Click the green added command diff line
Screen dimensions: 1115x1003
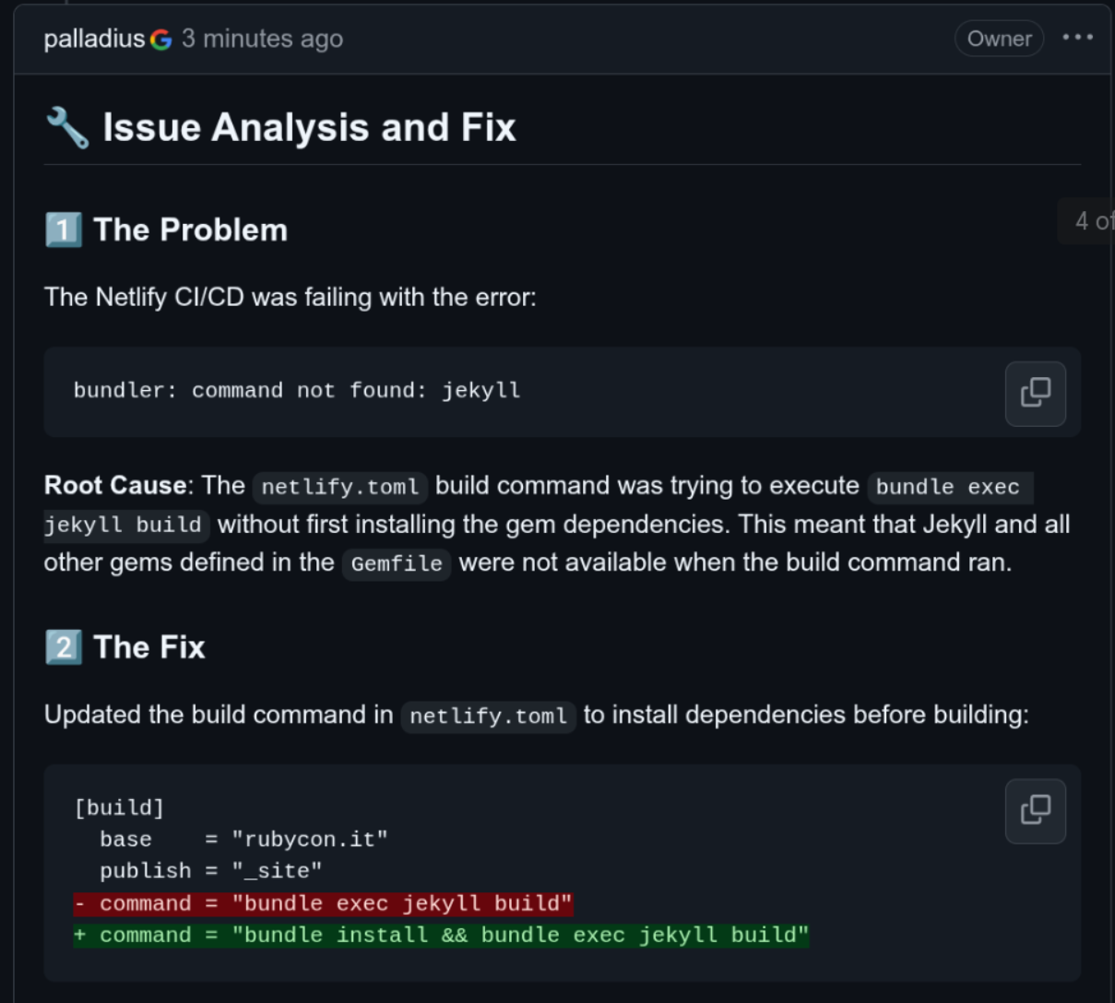pos(442,935)
